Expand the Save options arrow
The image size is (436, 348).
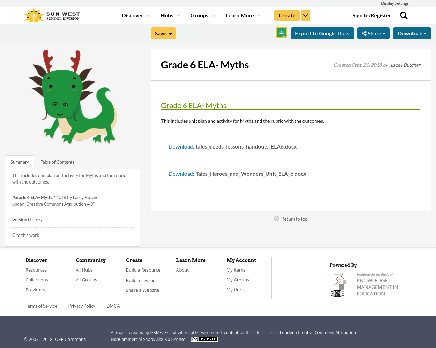click(x=170, y=33)
